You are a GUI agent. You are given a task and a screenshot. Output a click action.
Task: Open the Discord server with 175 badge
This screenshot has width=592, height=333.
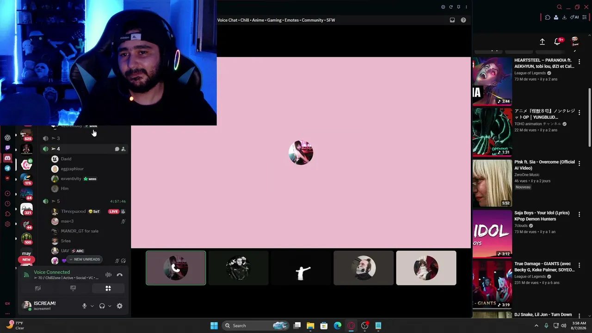click(26, 179)
